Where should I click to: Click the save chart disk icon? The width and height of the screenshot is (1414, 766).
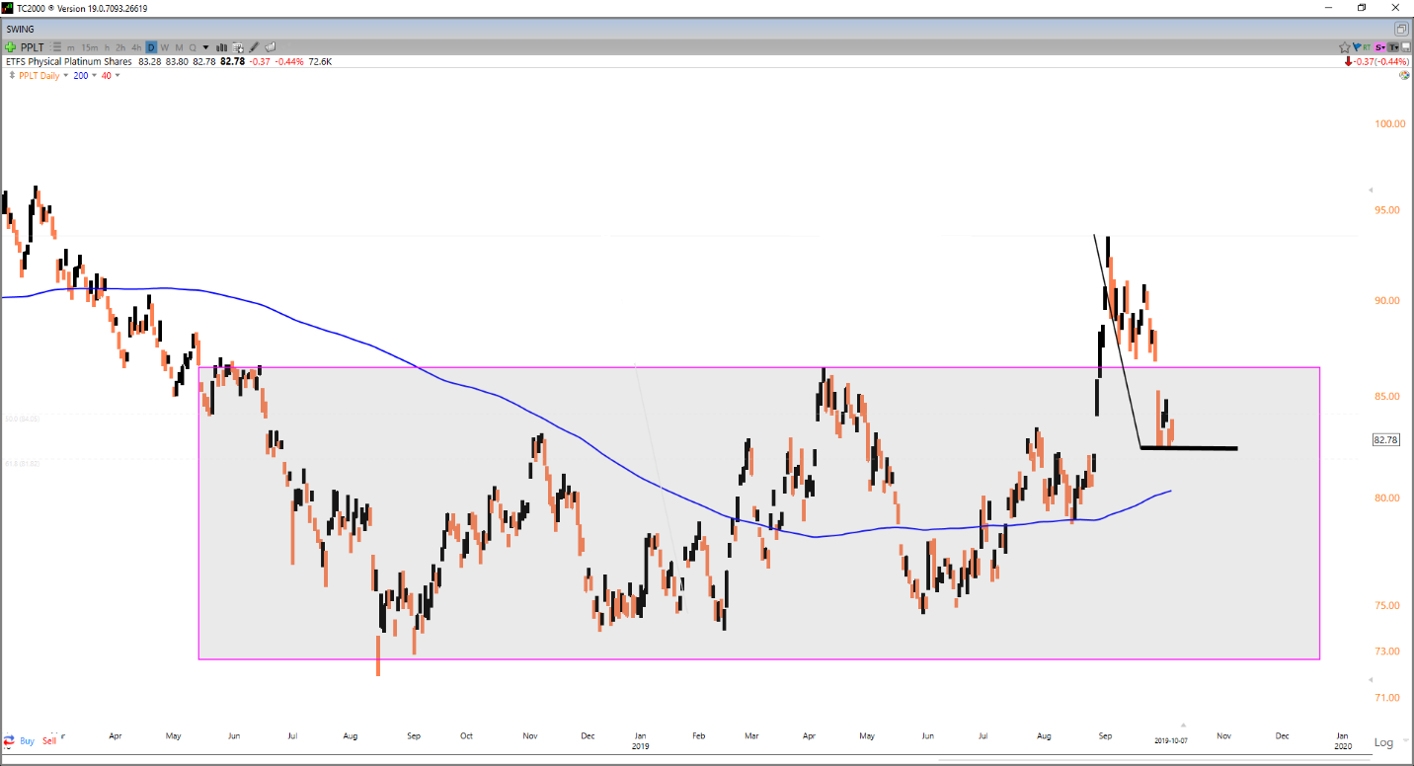click(x=1406, y=47)
